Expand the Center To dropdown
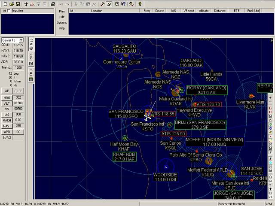 pos(21,40)
